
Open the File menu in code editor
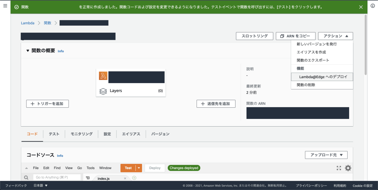36,168
